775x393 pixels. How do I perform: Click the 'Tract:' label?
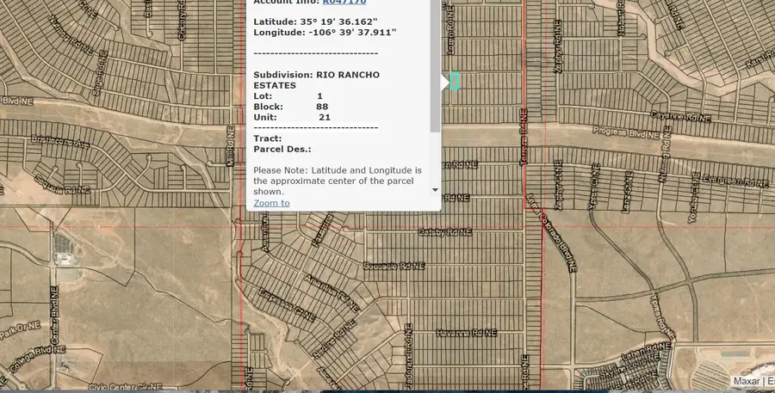click(268, 138)
